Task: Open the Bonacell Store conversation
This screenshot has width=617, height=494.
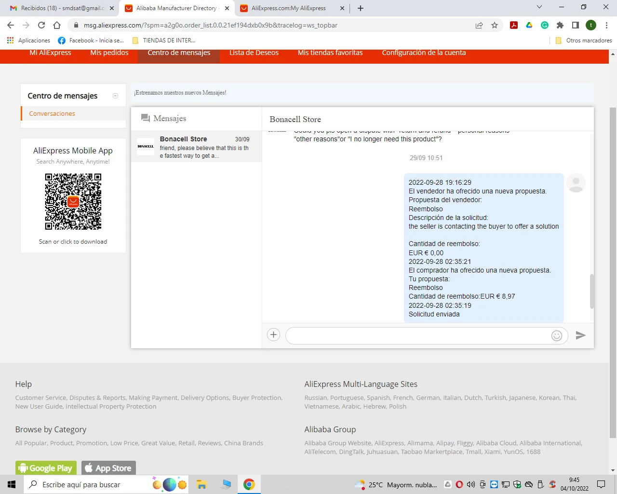Action: pyautogui.click(x=197, y=147)
